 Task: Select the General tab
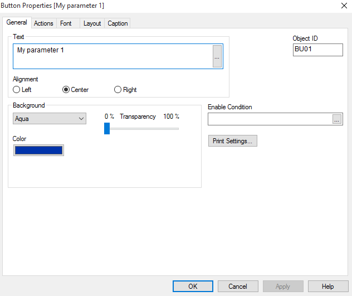(x=17, y=23)
